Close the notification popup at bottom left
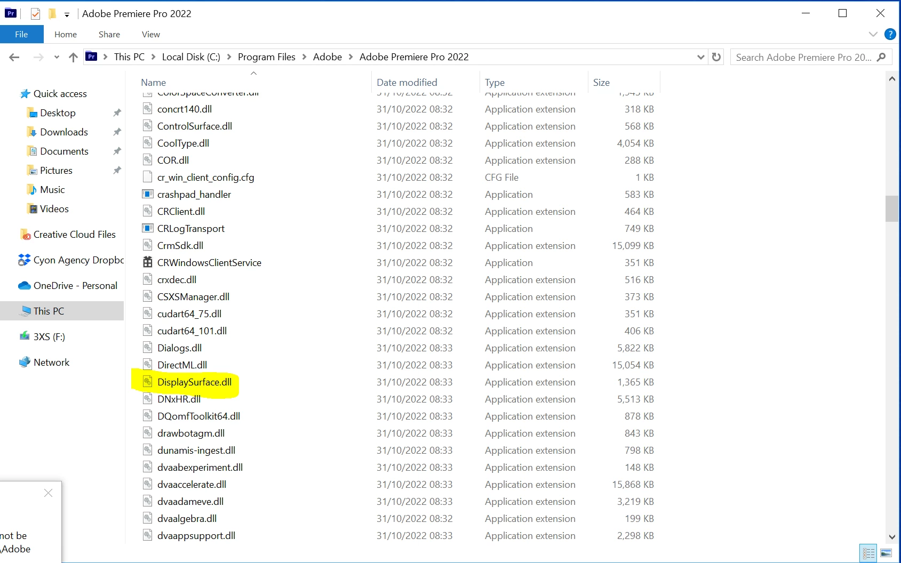Screen dimensions: 901x563 pyautogui.click(x=48, y=493)
